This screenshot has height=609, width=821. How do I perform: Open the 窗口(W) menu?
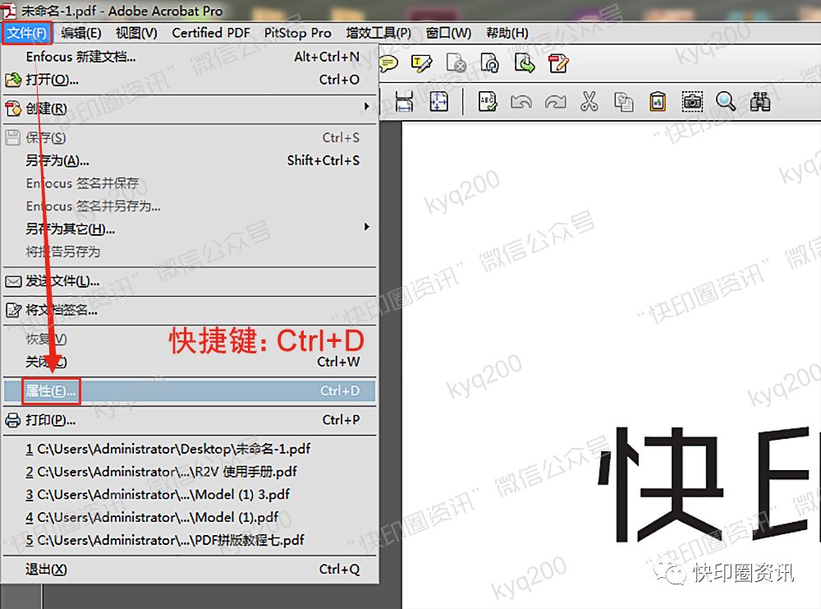tap(448, 33)
